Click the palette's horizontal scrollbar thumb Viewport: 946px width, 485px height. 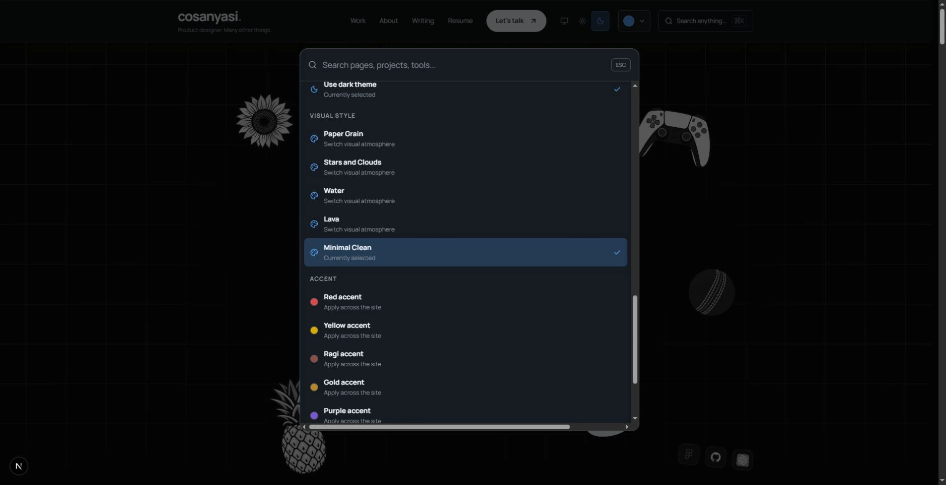tap(439, 427)
